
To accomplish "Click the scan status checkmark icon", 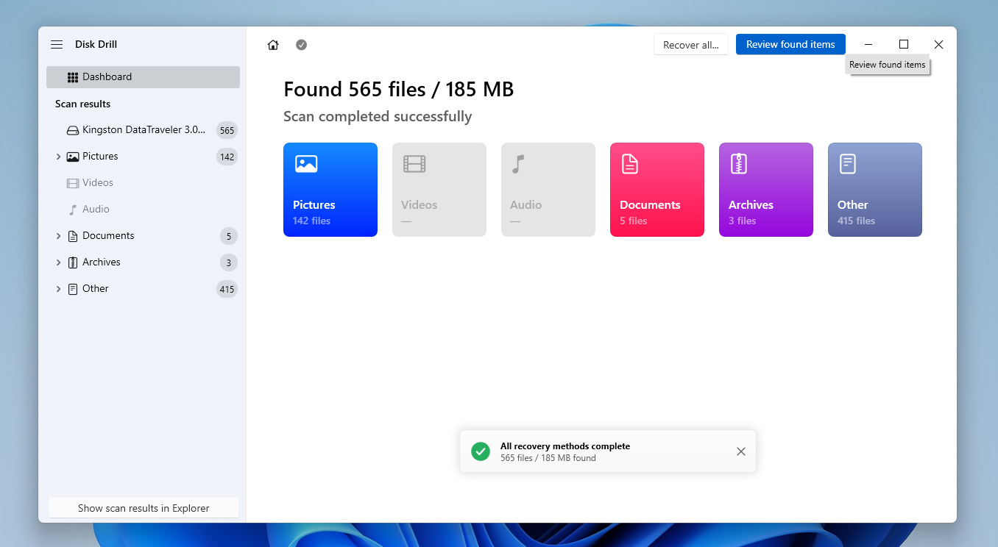I will (x=302, y=45).
